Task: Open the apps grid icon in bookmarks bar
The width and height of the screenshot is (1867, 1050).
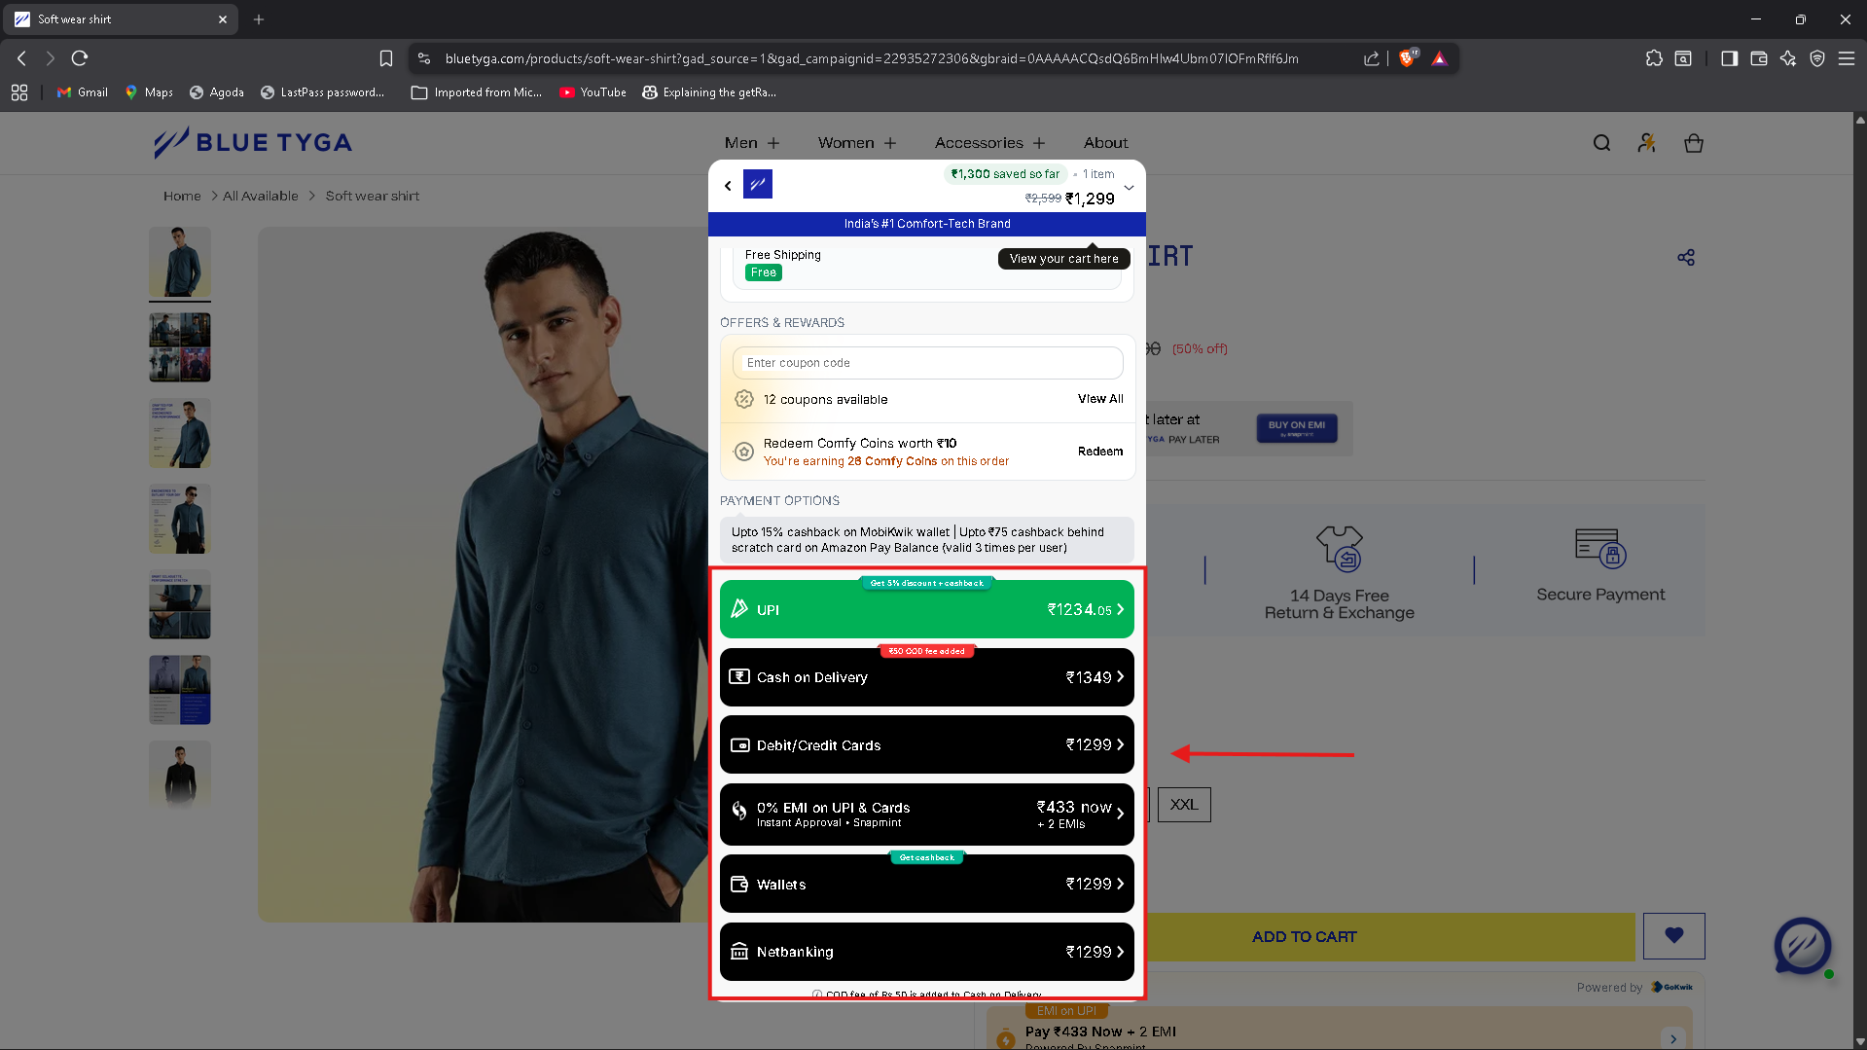Action: click(x=19, y=92)
